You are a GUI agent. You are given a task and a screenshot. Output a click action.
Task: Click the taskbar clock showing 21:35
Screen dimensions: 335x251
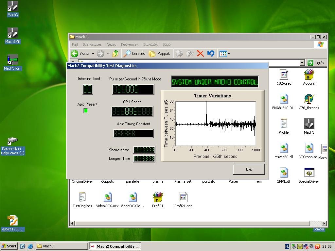point(327,246)
